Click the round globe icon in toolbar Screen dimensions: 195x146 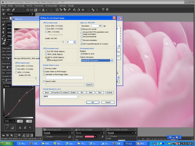(107, 10)
